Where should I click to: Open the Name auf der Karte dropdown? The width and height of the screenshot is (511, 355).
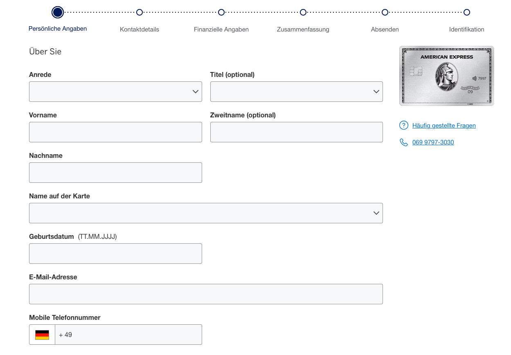pos(206,213)
